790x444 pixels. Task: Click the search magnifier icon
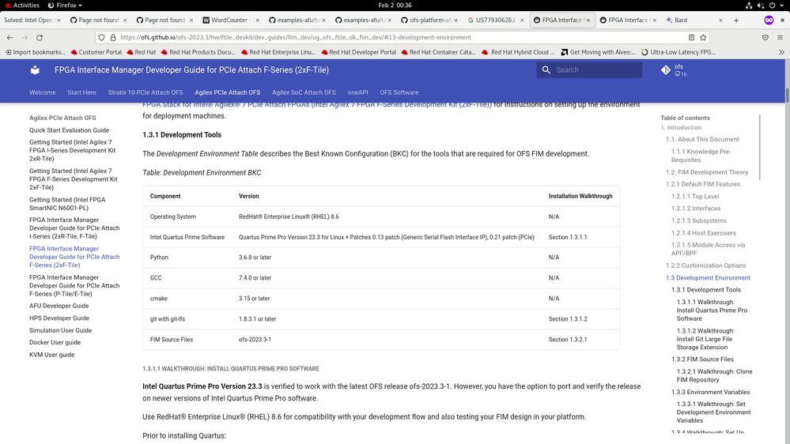546,70
